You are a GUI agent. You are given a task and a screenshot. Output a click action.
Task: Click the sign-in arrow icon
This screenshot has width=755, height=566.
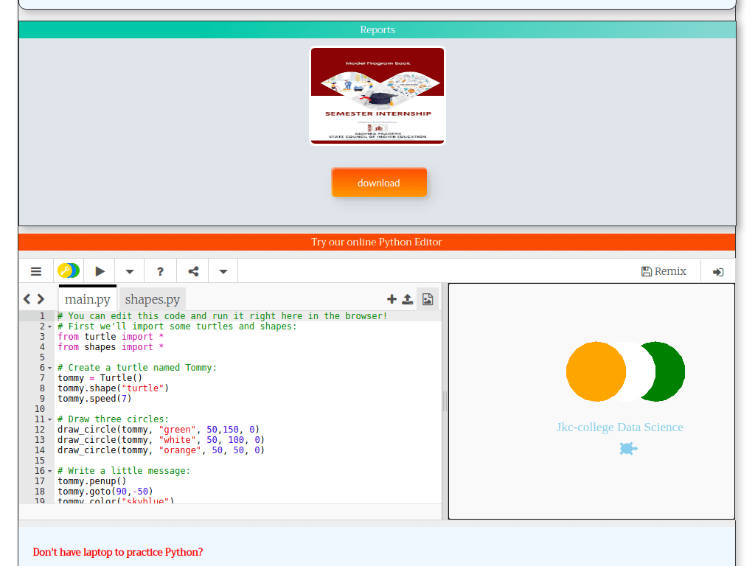coord(718,272)
